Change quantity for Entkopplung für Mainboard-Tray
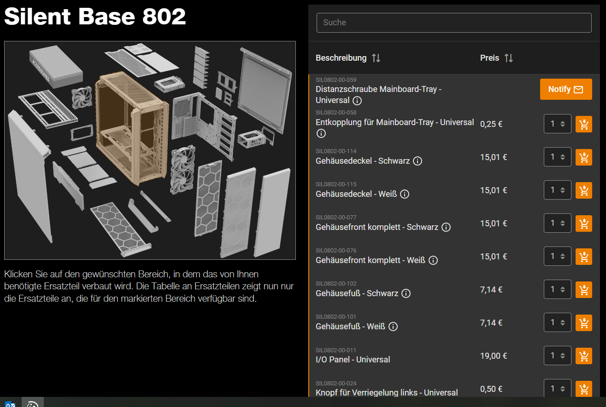The width and height of the screenshot is (606, 407). click(558, 124)
